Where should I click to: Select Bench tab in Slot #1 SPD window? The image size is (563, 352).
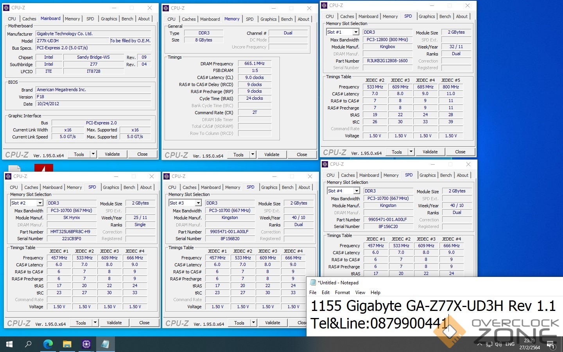pos(445,16)
